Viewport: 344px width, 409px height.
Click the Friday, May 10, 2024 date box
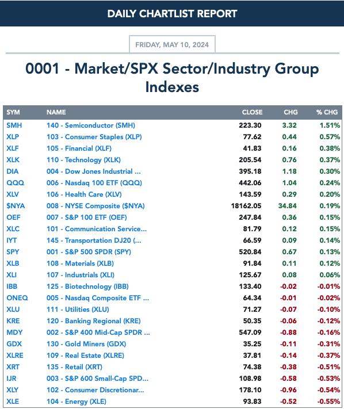click(172, 45)
